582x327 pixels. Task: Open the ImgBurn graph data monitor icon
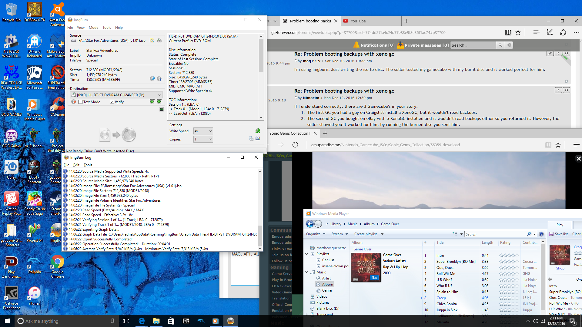pyautogui.click(x=162, y=109)
